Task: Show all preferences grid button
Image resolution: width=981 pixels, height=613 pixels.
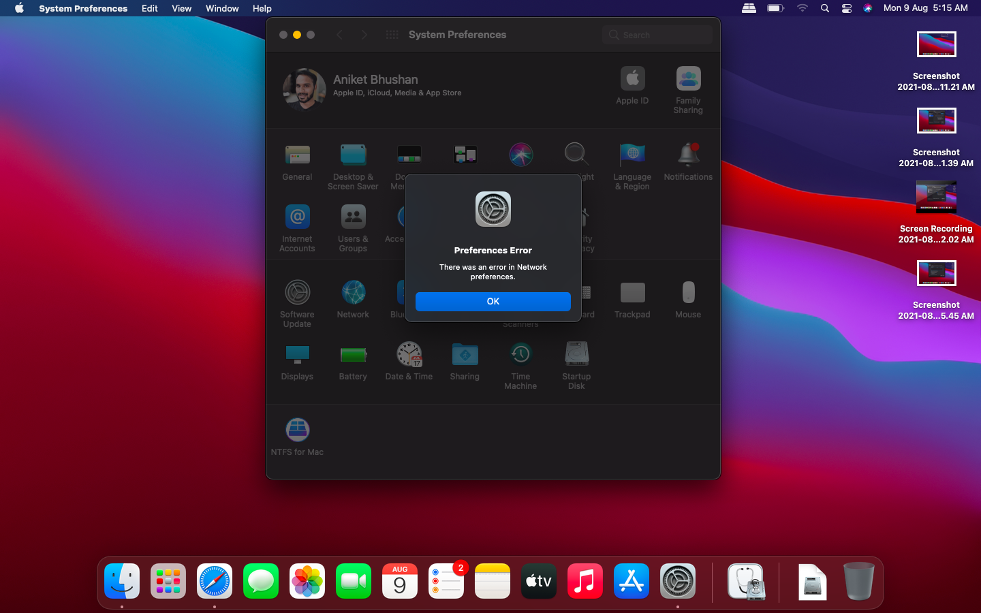Action: click(392, 35)
